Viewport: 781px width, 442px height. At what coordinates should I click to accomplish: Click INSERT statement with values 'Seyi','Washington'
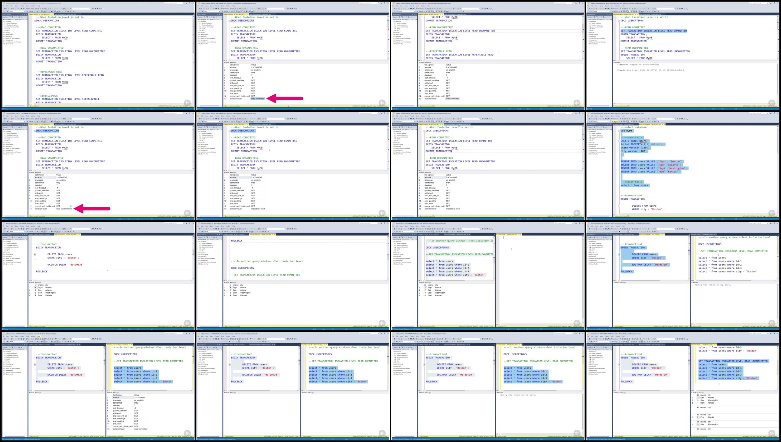(x=654, y=168)
